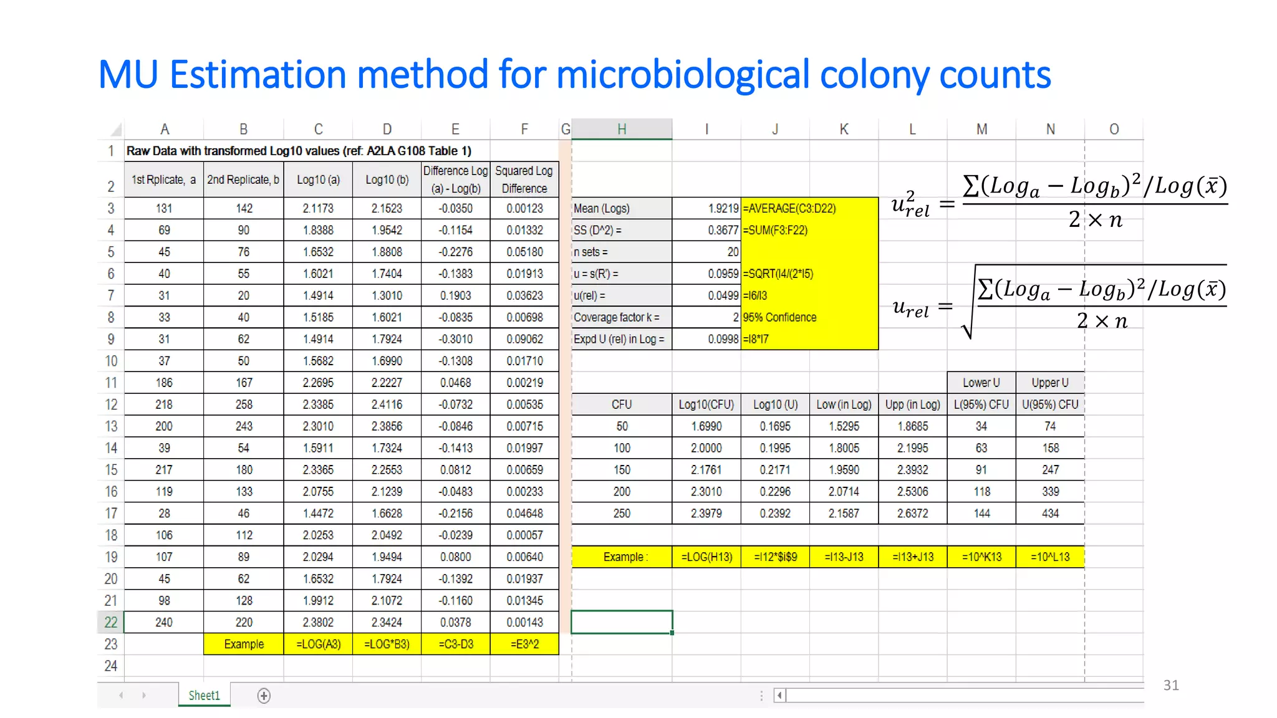This screenshot has width=1277, height=718.
Task: Click the 'Log10 (U)' header cell
Action: [775, 404]
